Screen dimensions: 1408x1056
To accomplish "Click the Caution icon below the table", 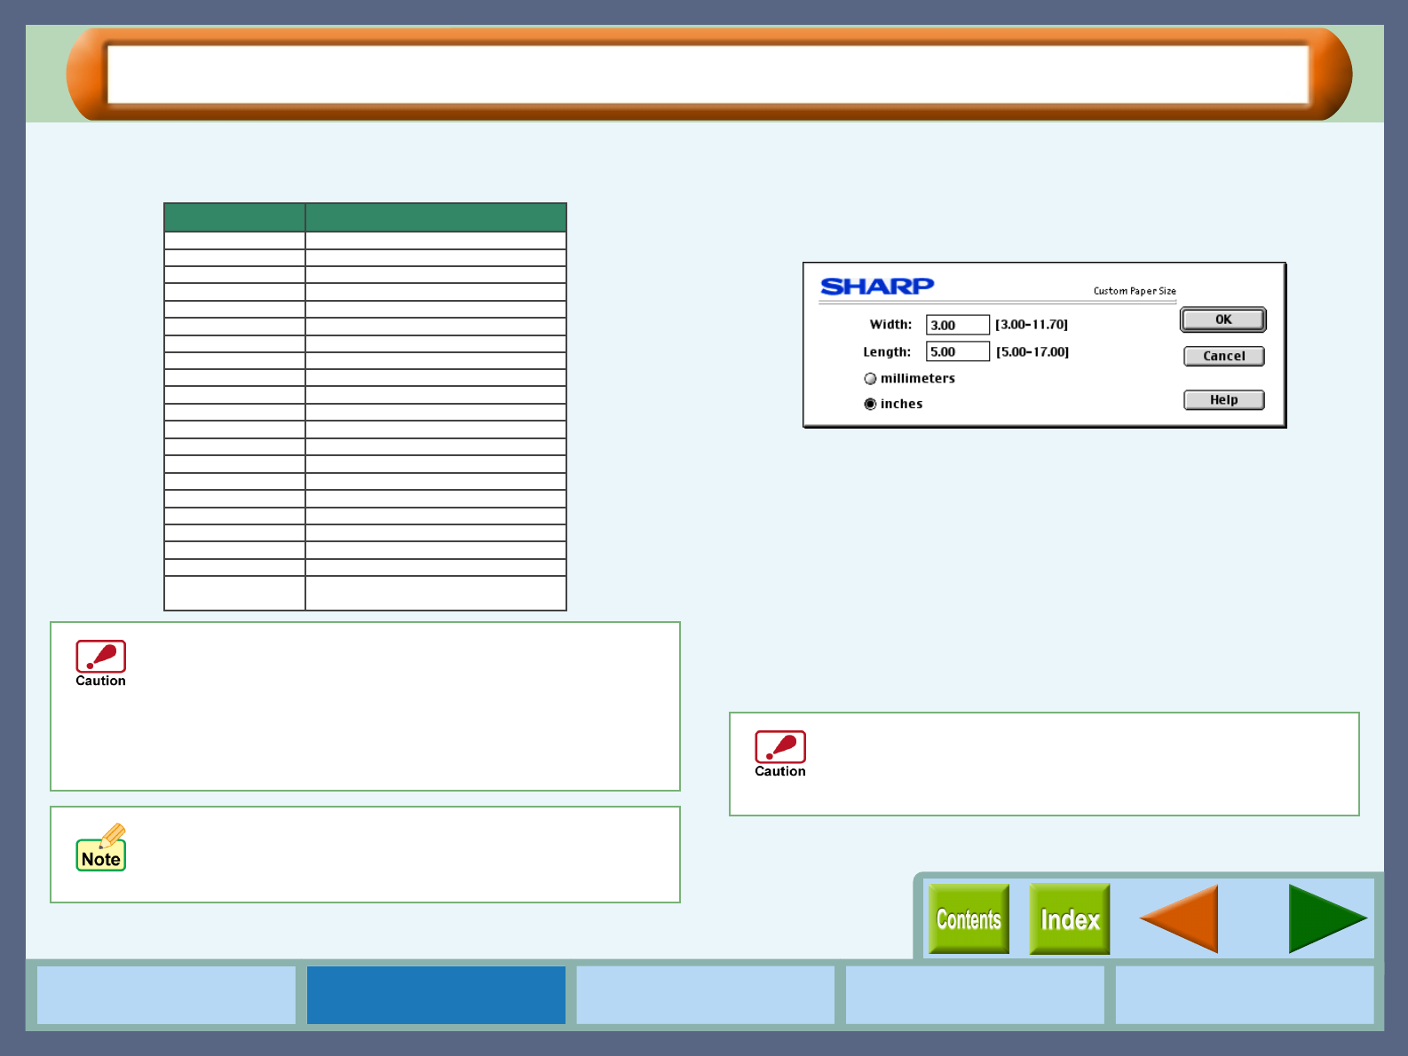I will 100,663.
